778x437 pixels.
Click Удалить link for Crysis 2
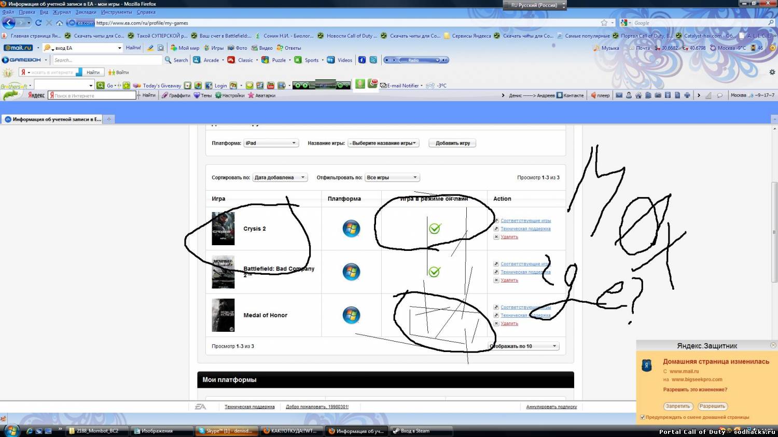click(x=509, y=237)
